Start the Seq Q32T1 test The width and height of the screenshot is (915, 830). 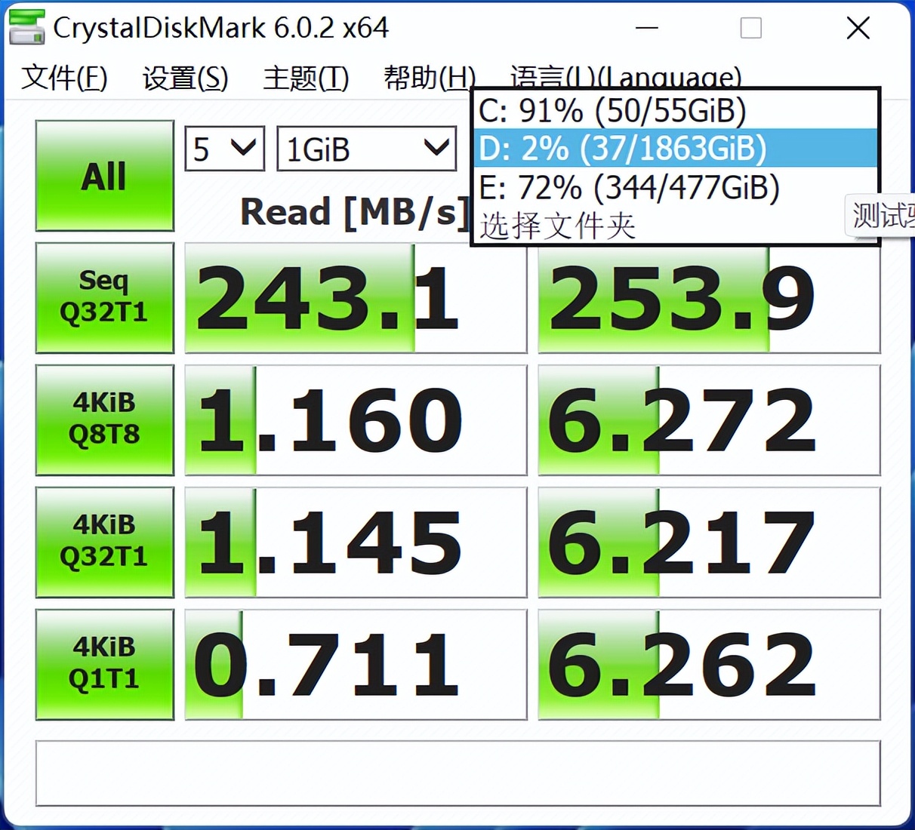click(104, 297)
